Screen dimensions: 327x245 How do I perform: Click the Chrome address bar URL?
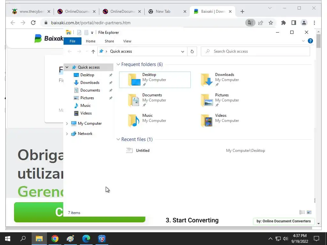(91, 23)
